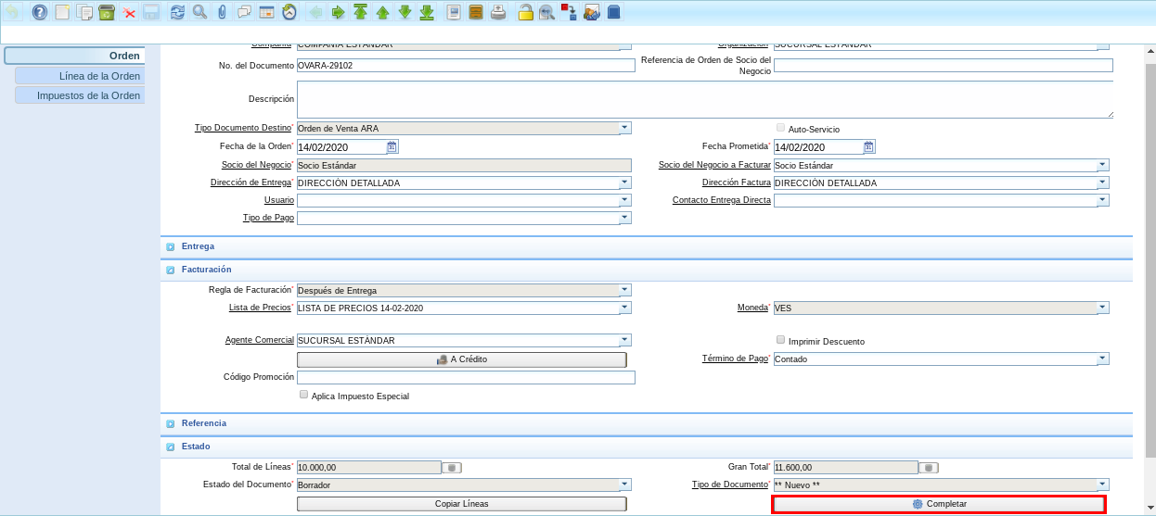Click the printer icon in toolbar

coord(498,13)
